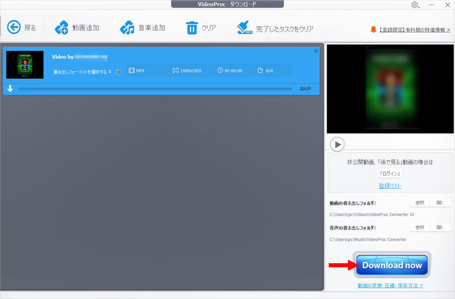The width and height of the screenshot is (455, 299).
Task: Open the 動画の変換・圧縮・保存方法 link
Action: 391,285
